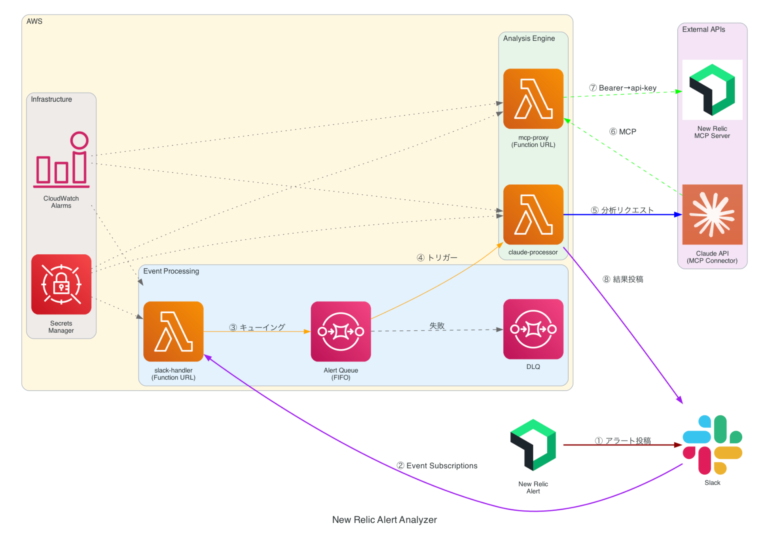Click the "⑤ 分析リクエスト" arrow label
The height and width of the screenshot is (538, 766).
tap(622, 210)
